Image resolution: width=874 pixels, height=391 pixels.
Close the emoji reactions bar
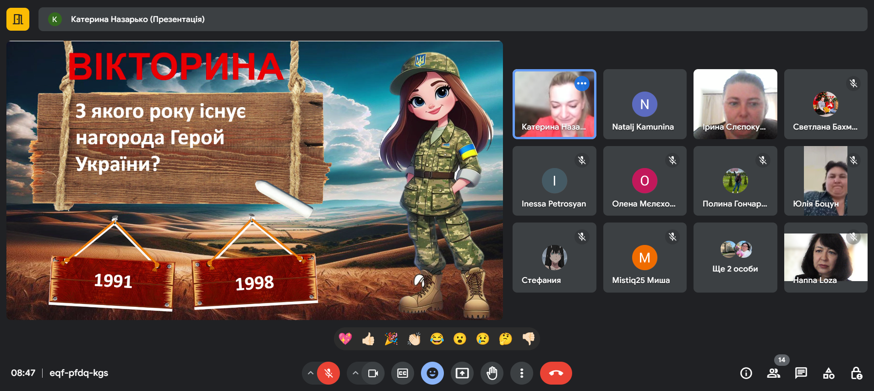pos(432,373)
